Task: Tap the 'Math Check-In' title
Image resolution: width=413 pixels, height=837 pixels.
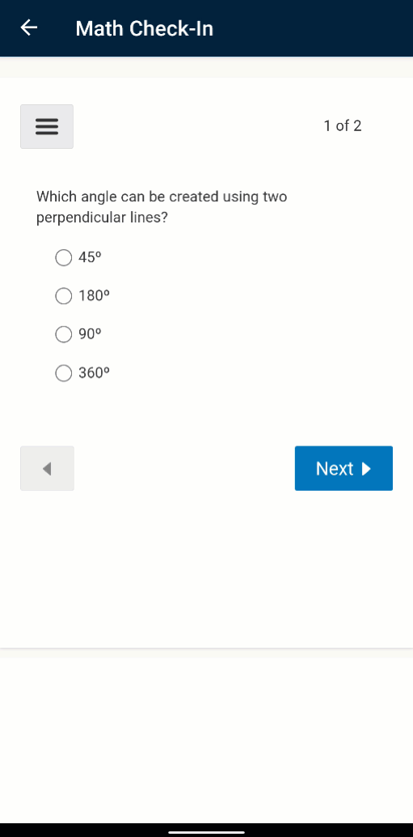Action: click(145, 28)
